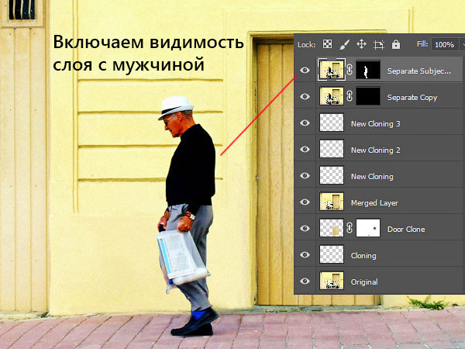Hide the Separate Subject layer via the eye
Viewport: 465px width, 349px height.
(x=305, y=71)
